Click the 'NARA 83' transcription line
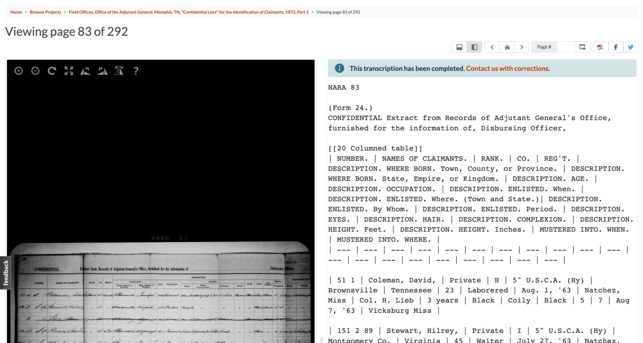This screenshot has height=343, width=643. [x=344, y=88]
